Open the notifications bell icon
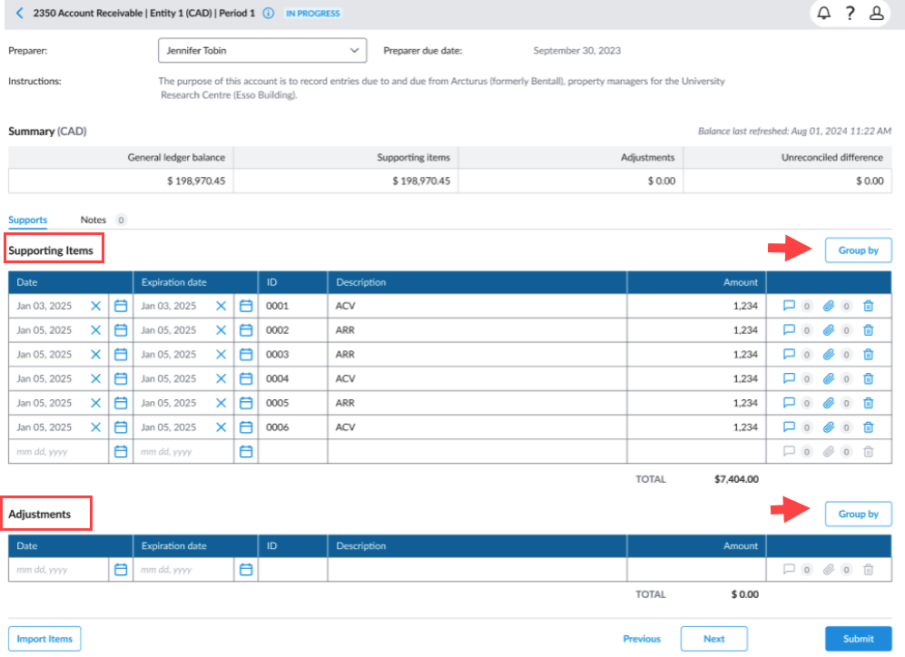905x657 pixels. [824, 14]
